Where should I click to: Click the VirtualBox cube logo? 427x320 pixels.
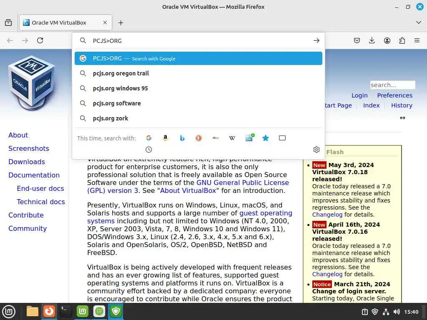[32, 83]
